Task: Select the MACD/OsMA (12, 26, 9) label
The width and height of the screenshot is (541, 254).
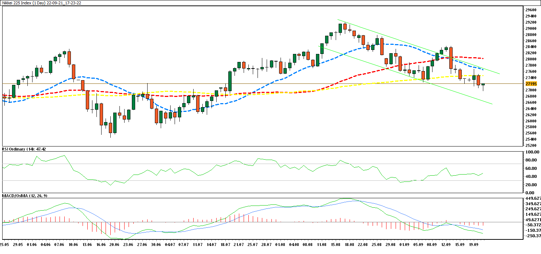Action: point(24,196)
